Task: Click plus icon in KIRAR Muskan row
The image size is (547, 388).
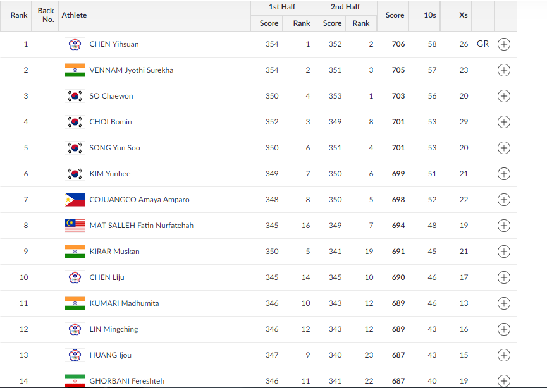Action: point(503,252)
